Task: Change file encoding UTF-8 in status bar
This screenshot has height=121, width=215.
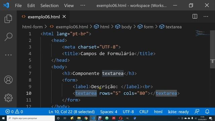Action: [x=128, y=112]
